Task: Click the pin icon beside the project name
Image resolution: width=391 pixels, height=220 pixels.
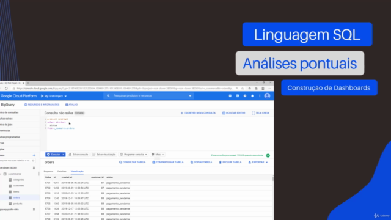Action: 34,168
